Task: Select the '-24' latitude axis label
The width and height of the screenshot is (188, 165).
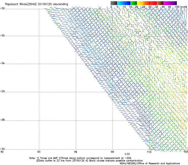Action: pyautogui.click(x=2, y=63)
